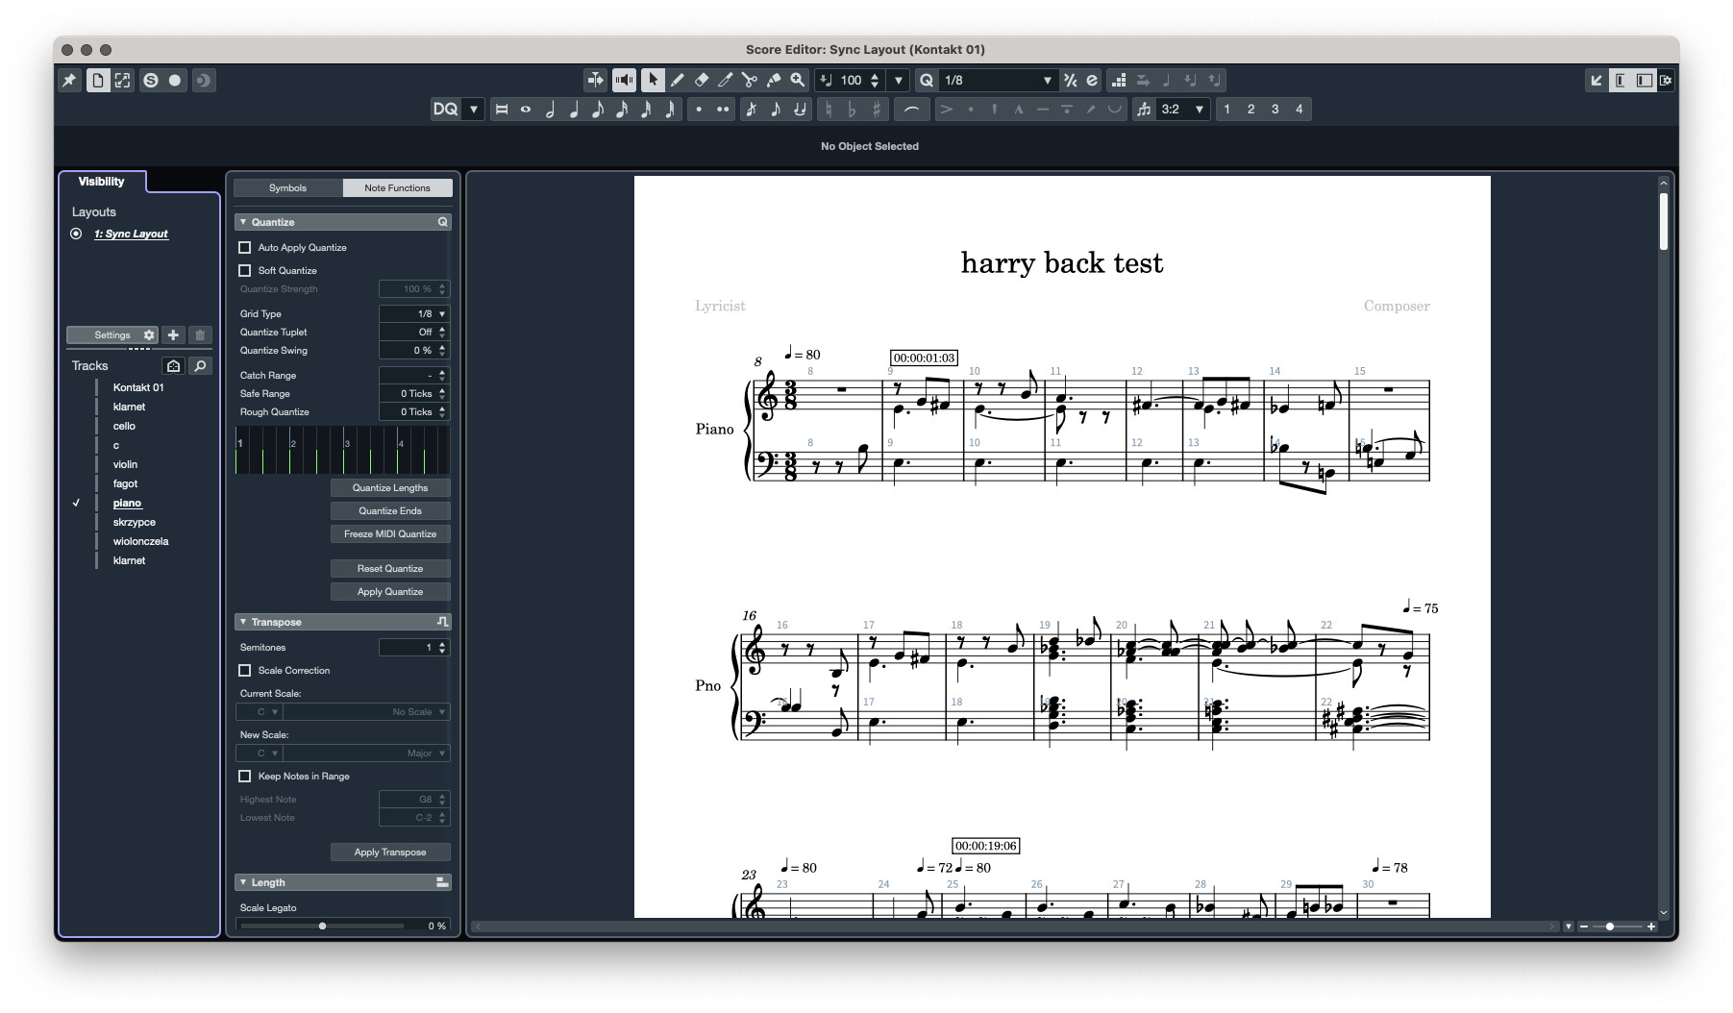Click the pin icon in top-left toolbar
The width and height of the screenshot is (1733, 1013).
(x=69, y=80)
